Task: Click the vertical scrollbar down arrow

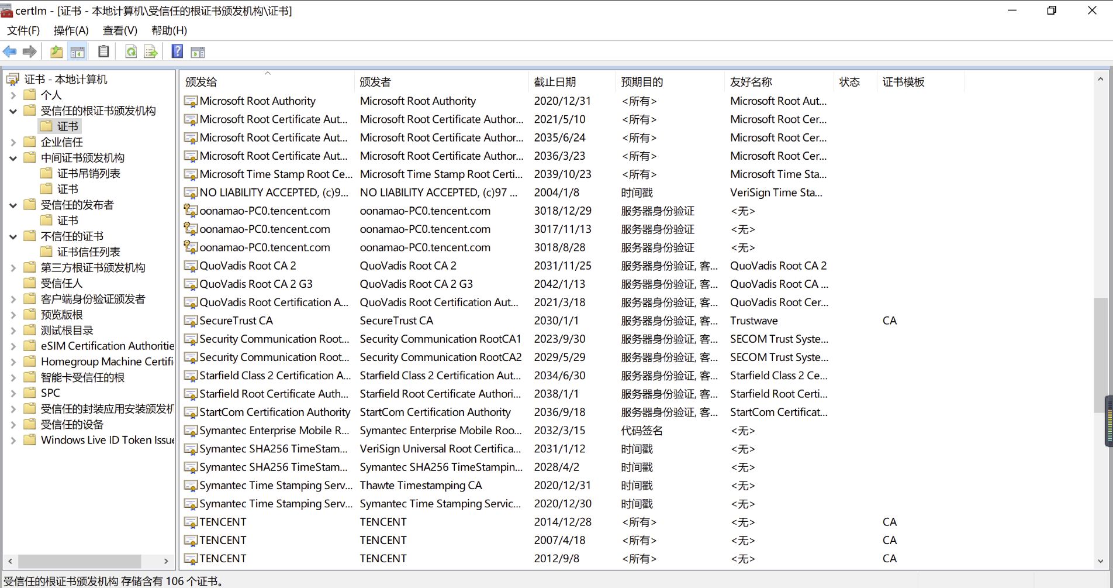Action: click(x=1101, y=561)
